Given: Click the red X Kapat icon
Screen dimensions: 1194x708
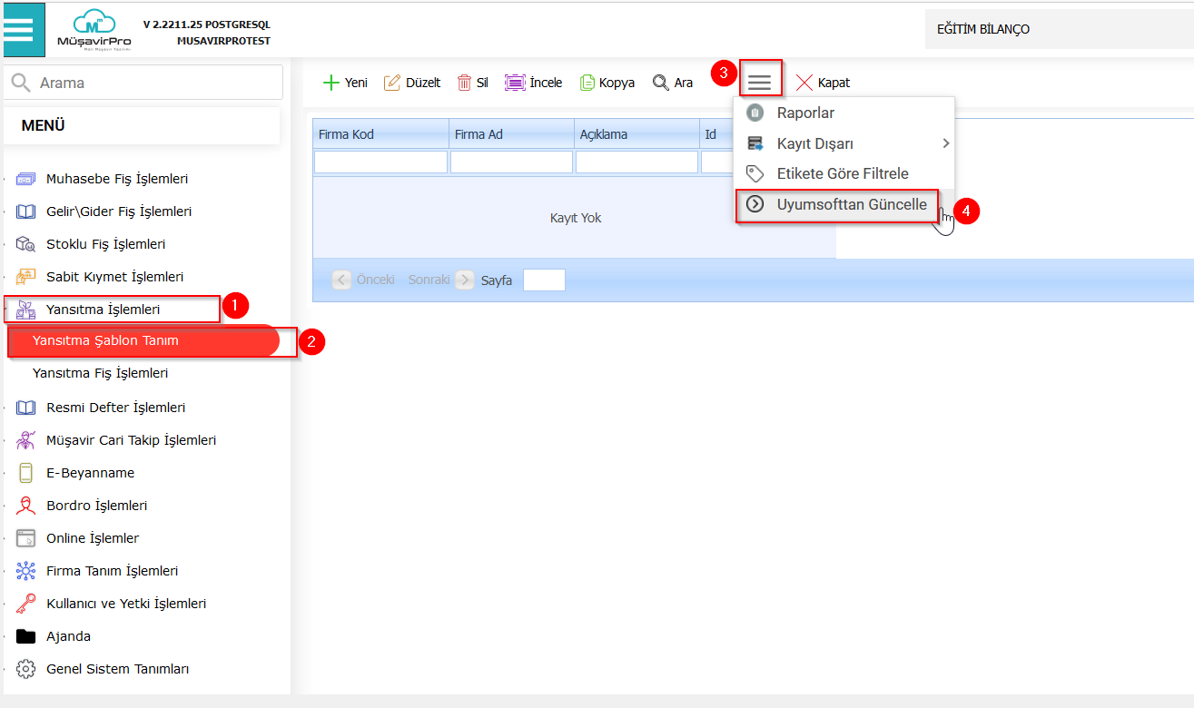Looking at the screenshot, I should coord(804,83).
